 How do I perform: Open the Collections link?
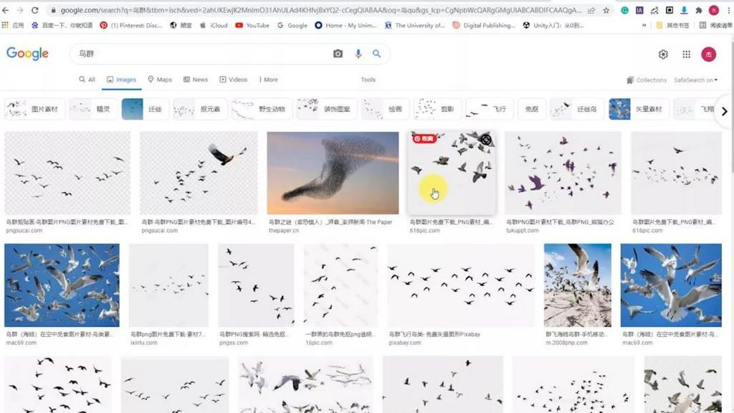(647, 80)
